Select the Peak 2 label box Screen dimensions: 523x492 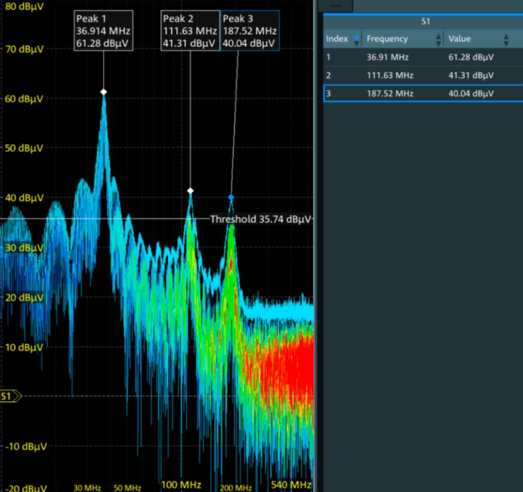click(190, 30)
